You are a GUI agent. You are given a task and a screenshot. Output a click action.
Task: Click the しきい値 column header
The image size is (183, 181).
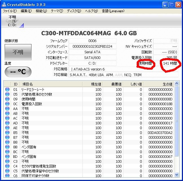pyautogui.click(x=133, y=84)
